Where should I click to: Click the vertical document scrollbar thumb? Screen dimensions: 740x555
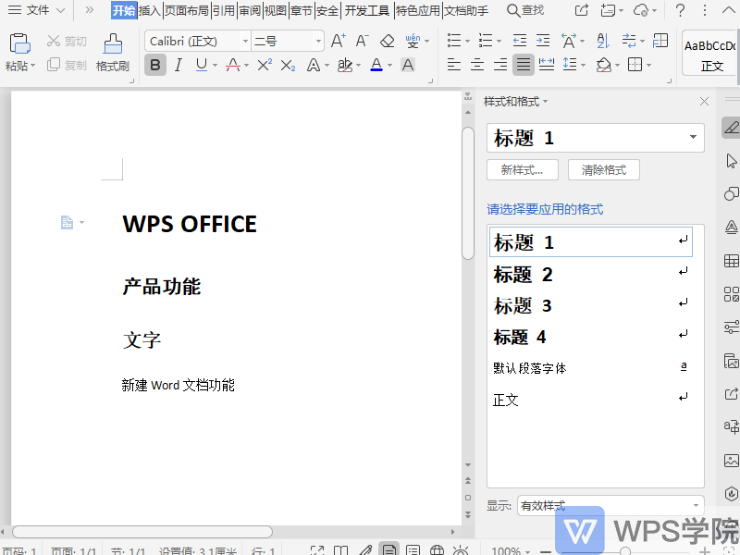468,193
